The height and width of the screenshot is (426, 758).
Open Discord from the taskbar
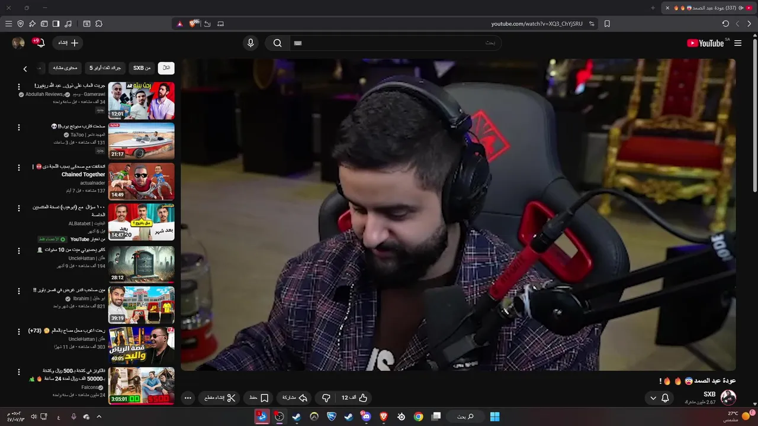click(x=366, y=417)
